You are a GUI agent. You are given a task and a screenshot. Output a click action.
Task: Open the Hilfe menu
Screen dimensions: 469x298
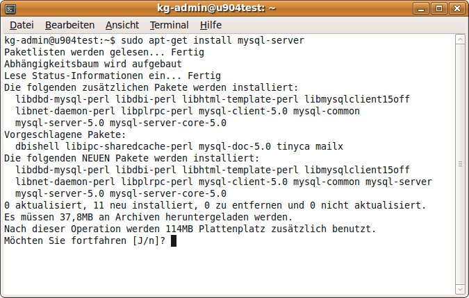(211, 25)
